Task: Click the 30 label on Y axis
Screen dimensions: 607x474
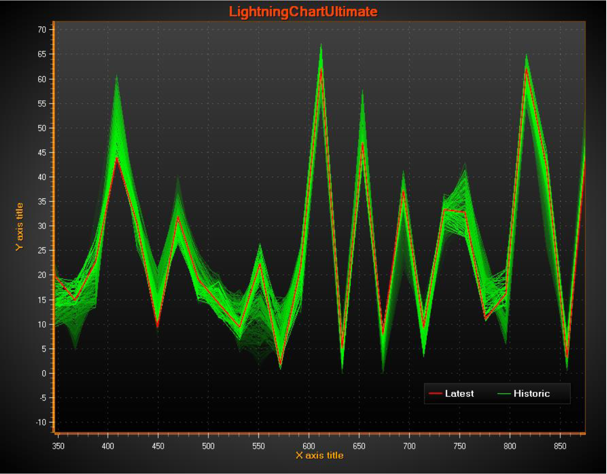Action: coord(42,226)
